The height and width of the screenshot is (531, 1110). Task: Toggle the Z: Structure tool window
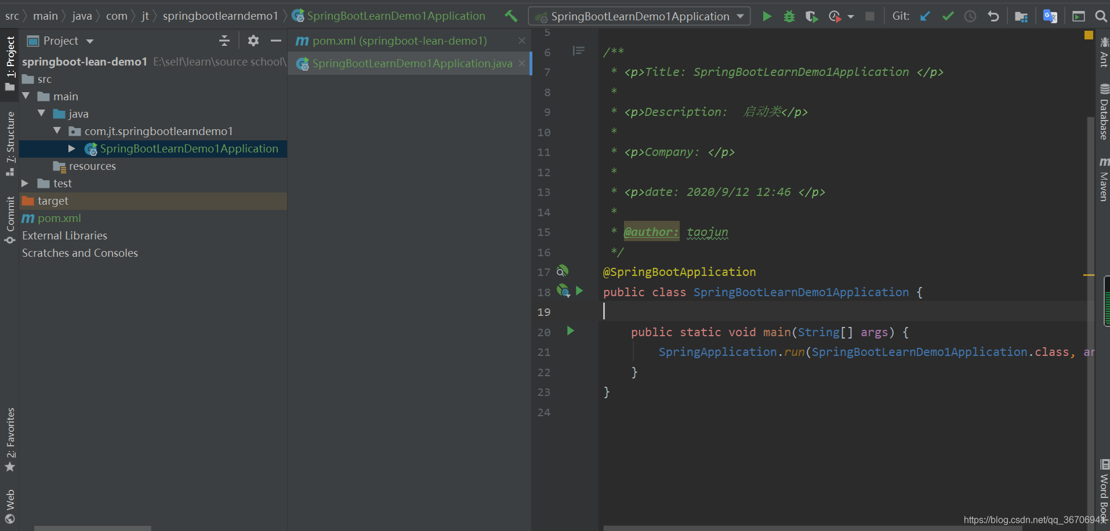[x=10, y=143]
